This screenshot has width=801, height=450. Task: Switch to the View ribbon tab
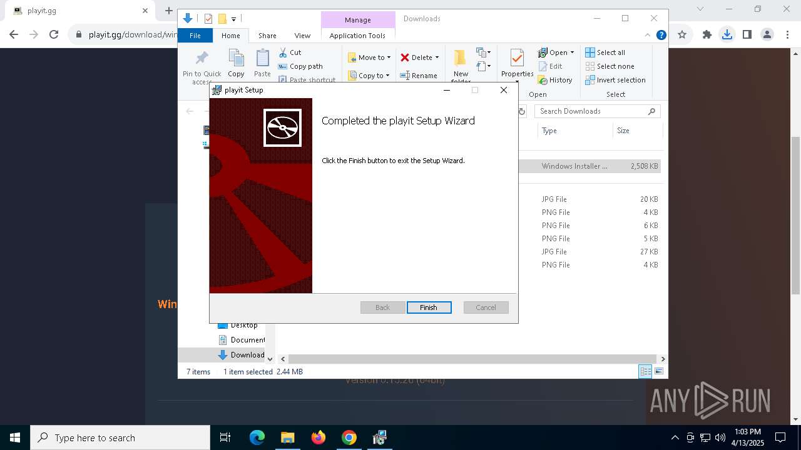pyautogui.click(x=302, y=36)
